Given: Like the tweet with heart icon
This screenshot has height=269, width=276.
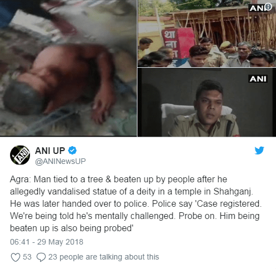Looking at the screenshot, I should [16, 257].
